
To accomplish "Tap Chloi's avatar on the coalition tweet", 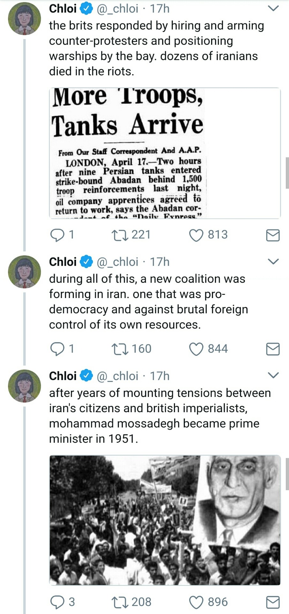I will pos(24,272).
